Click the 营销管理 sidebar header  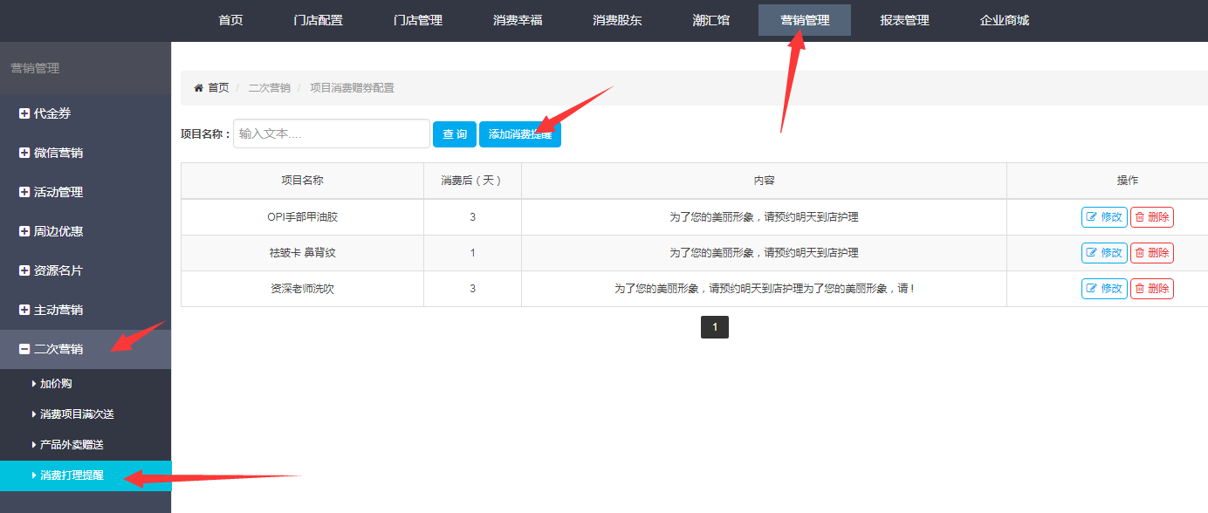point(35,68)
